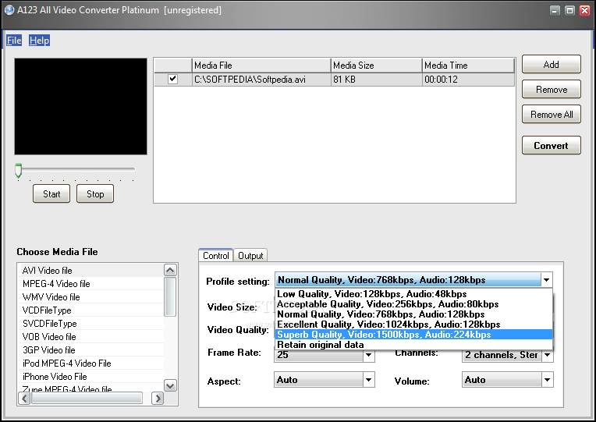Choose Acceptable Quality profile option

(413, 304)
